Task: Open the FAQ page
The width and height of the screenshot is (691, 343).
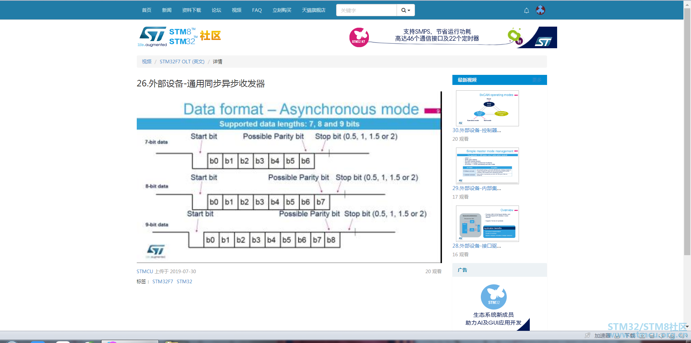Action: 257,10
